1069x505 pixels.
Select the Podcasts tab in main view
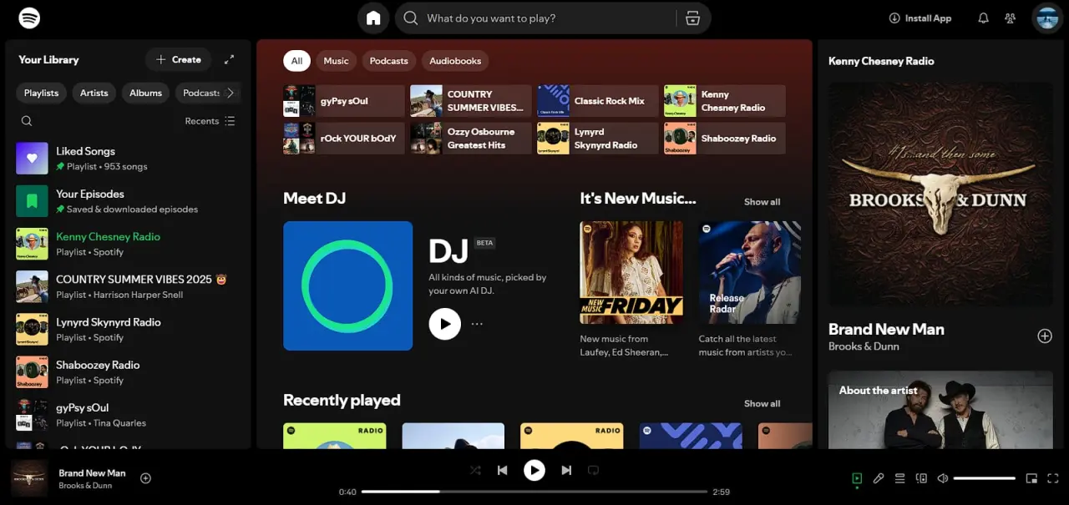pos(389,61)
